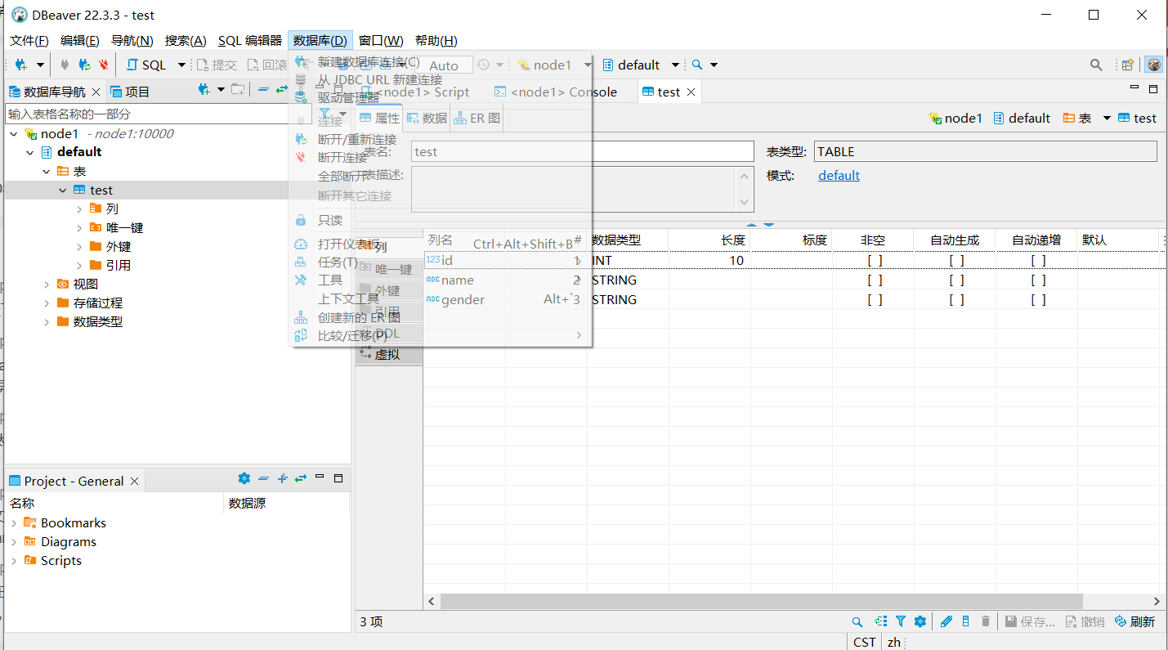
Task: Collapse the node1 connection tree node
Action: pyautogui.click(x=14, y=134)
